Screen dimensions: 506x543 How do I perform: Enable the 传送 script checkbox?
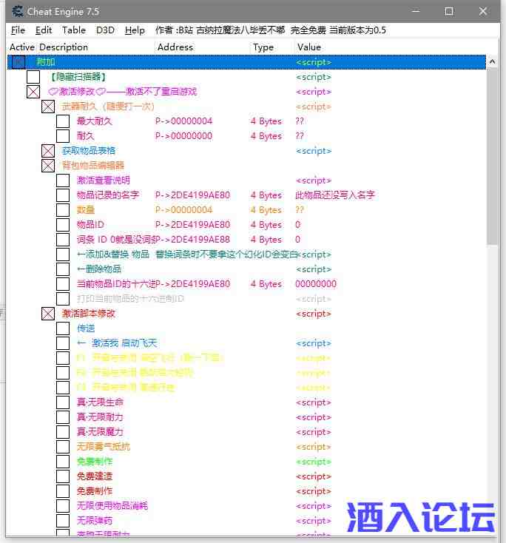(x=63, y=328)
